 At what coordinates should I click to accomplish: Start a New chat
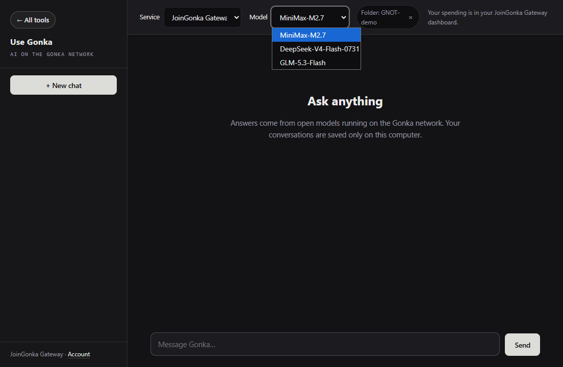pos(64,86)
